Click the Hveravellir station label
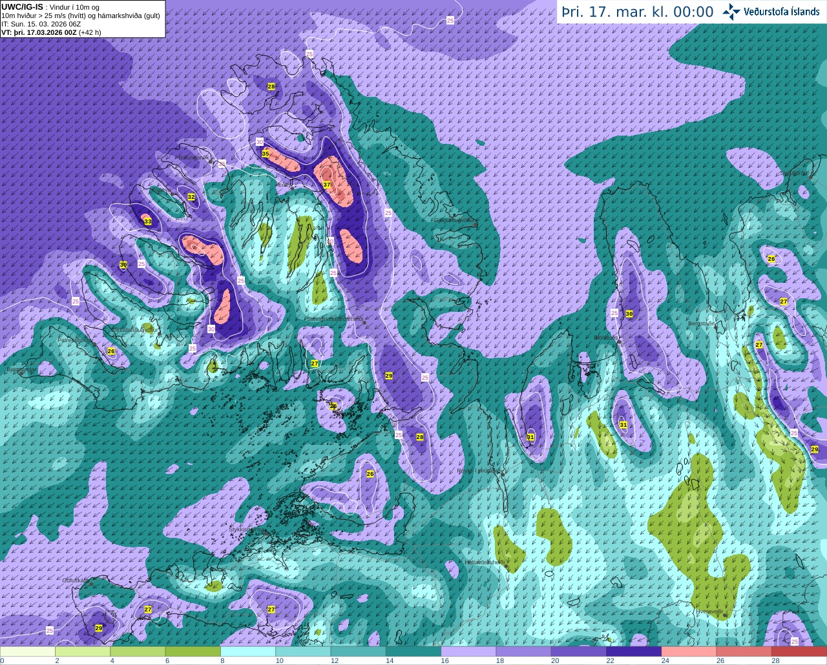Screen dimensions: 827x665 point(709,611)
